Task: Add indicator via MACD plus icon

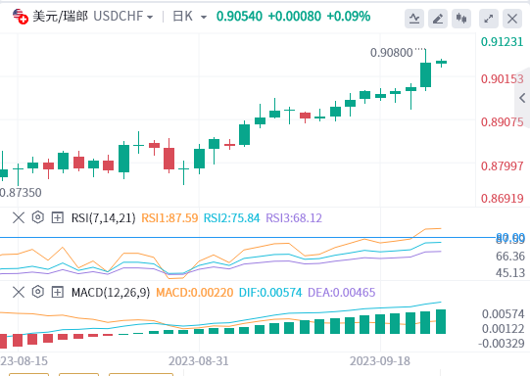Action: pos(58,292)
